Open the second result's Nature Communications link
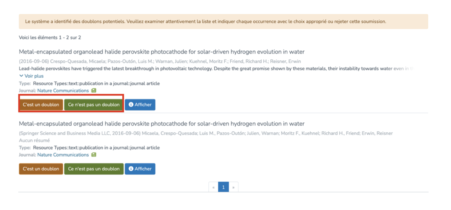 63,155
